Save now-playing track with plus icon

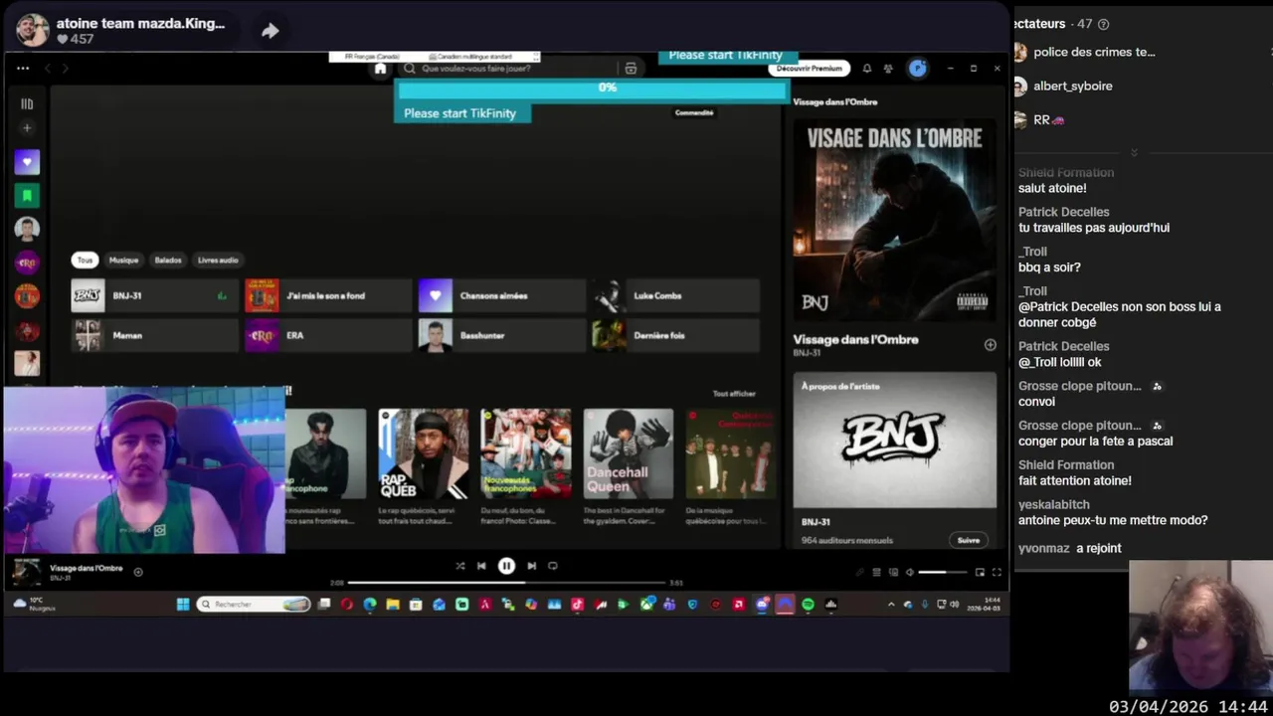click(138, 572)
